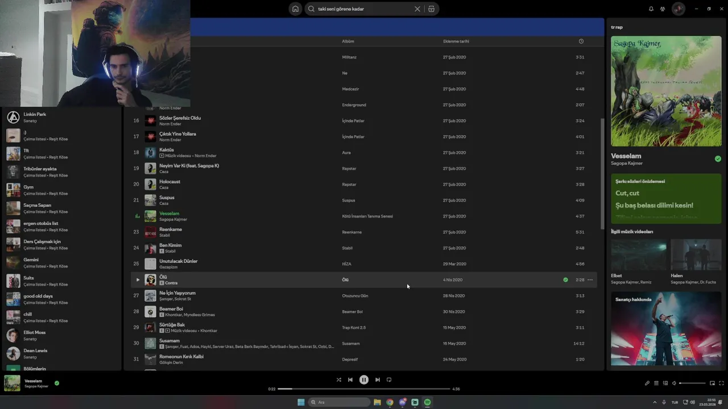
Task: Open the profile avatar menu
Action: (678, 9)
